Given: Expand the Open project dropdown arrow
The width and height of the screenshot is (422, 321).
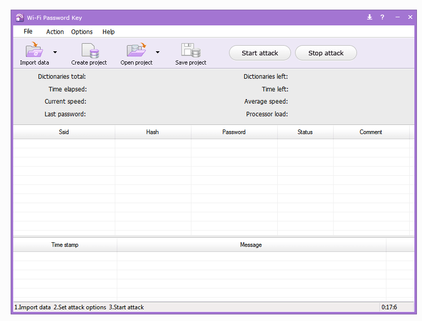Looking at the screenshot, I should pyautogui.click(x=157, y=52).
